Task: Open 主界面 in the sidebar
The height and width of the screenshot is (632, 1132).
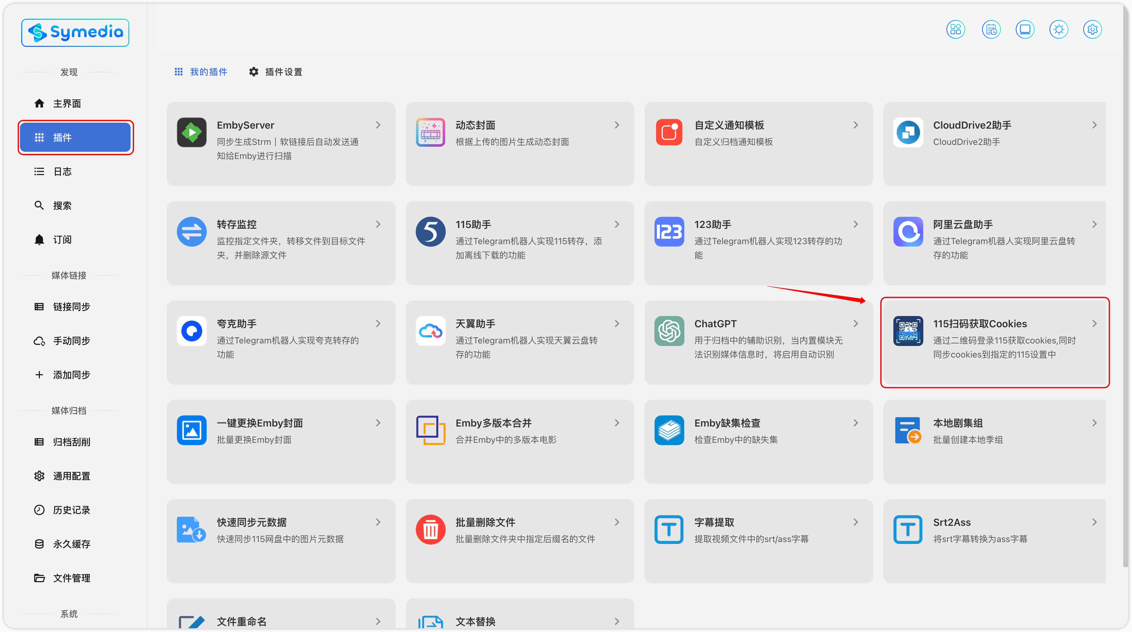Action: pyautogui.click(x=76, y=103)
